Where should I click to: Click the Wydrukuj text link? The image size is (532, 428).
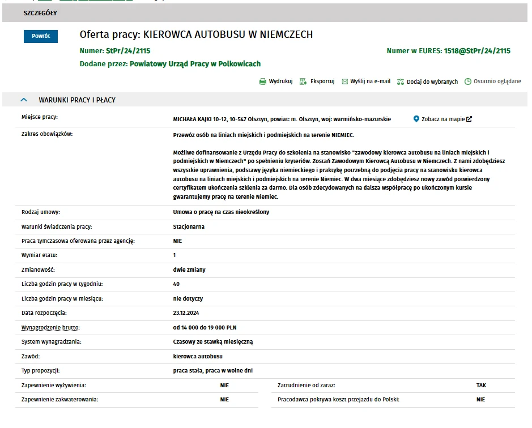tap(280, 82)
